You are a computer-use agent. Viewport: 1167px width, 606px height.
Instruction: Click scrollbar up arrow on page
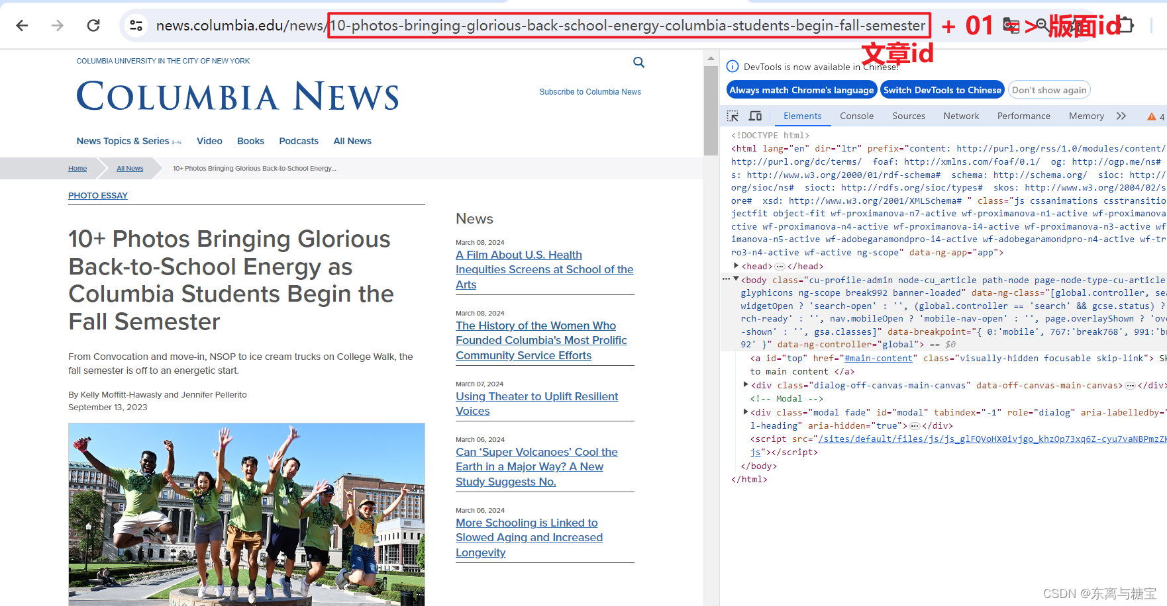click(711, 58)
